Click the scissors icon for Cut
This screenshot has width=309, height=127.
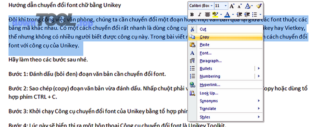tap(192, 29)
